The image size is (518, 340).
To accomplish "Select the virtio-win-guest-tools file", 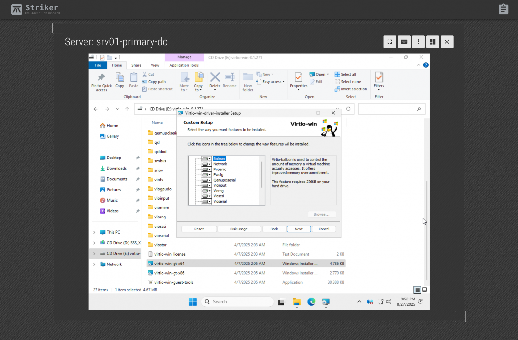I will (174, 282).
